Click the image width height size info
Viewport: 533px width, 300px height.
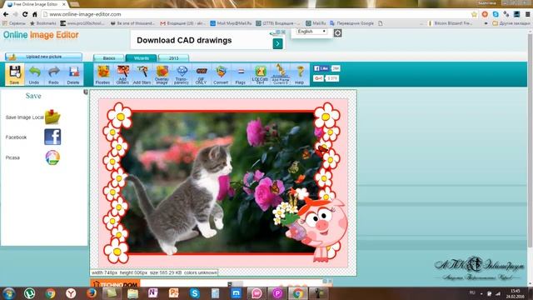pyautogui.click(x=154, y=272)
